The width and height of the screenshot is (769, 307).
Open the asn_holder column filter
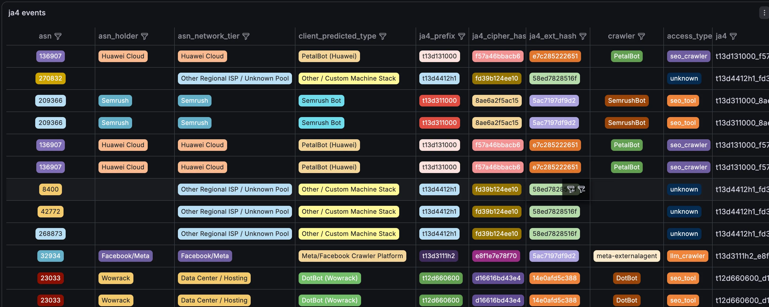click(145, 36)
